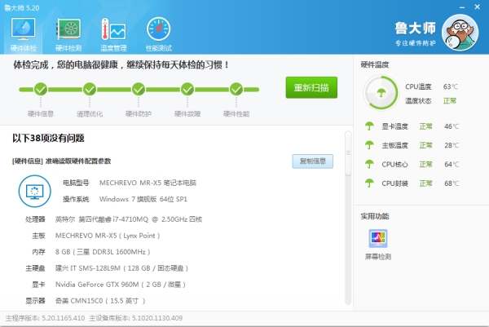The image size is (489, 327).
Task: Select the 处理器 i7-4710MQ value text
Action: (129, 219)
